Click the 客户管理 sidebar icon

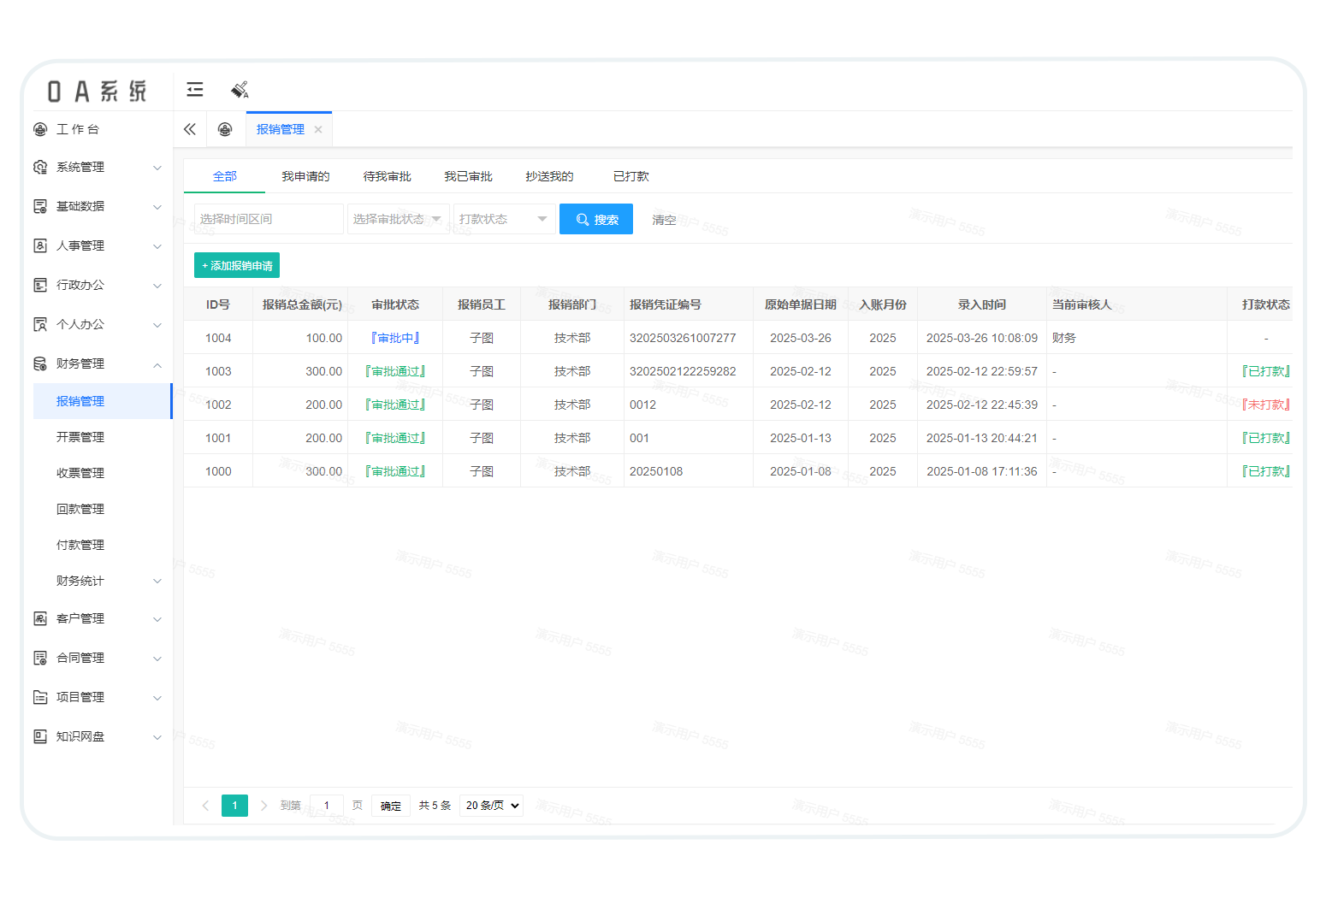(x=40, y=618)
